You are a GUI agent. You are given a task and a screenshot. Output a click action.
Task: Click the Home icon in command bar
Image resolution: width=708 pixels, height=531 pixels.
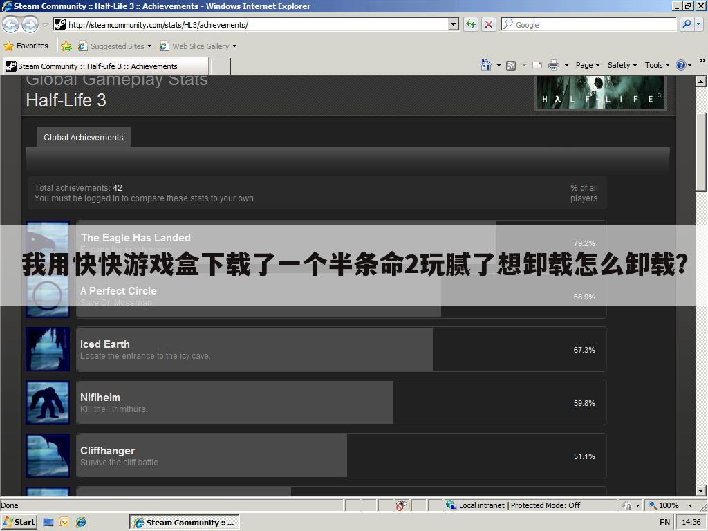pyautogui.click(x=486, y=65)
